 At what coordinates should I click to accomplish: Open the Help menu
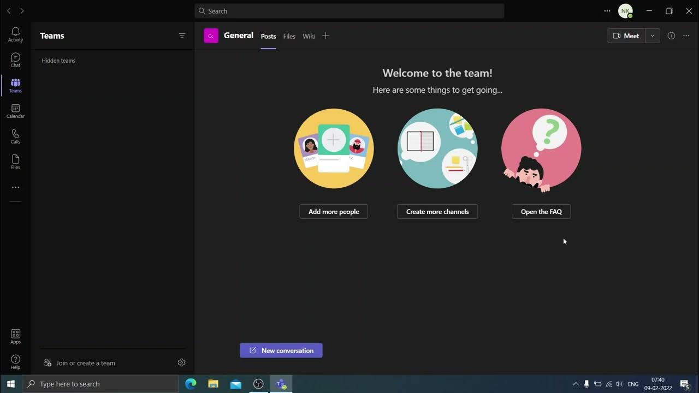[15, 362]
